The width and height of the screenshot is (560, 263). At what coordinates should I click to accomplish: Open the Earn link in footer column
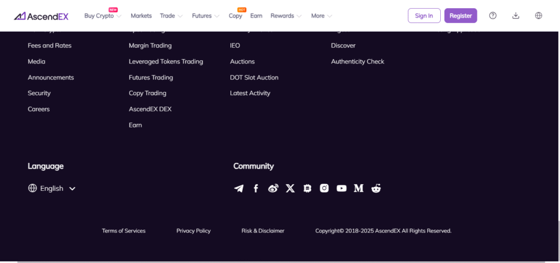pos(136,125)
